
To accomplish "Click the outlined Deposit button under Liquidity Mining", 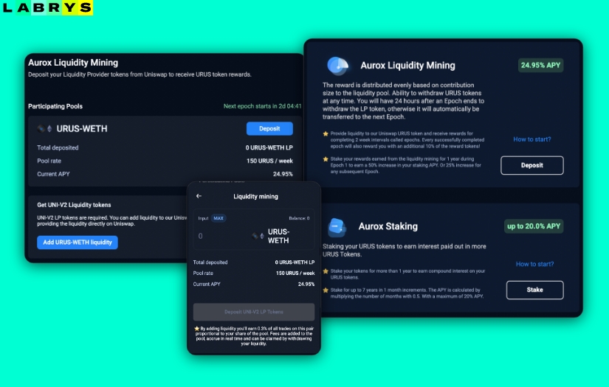I will tap(531, 165).
